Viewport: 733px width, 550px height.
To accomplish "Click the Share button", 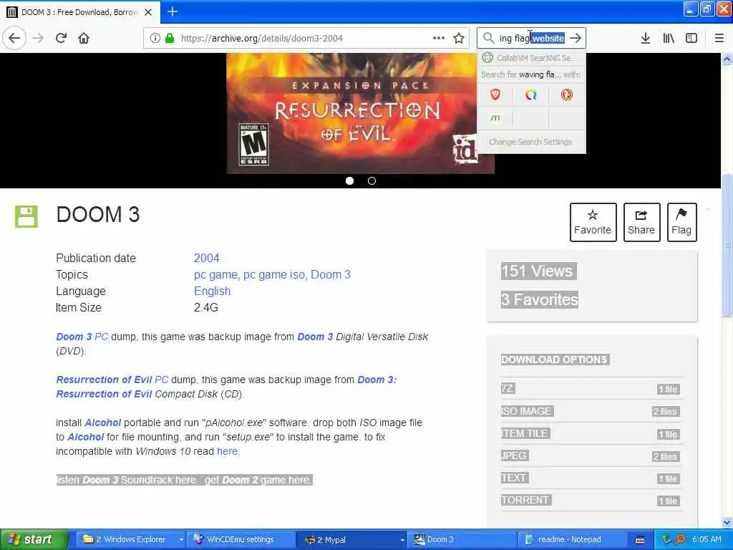I will click(641, 222).
